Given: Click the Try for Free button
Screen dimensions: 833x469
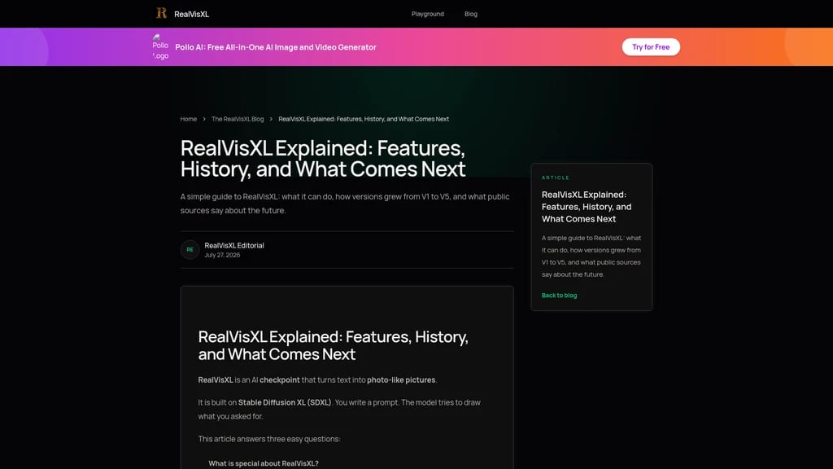Looking at the screenshot, I should 651,46.
